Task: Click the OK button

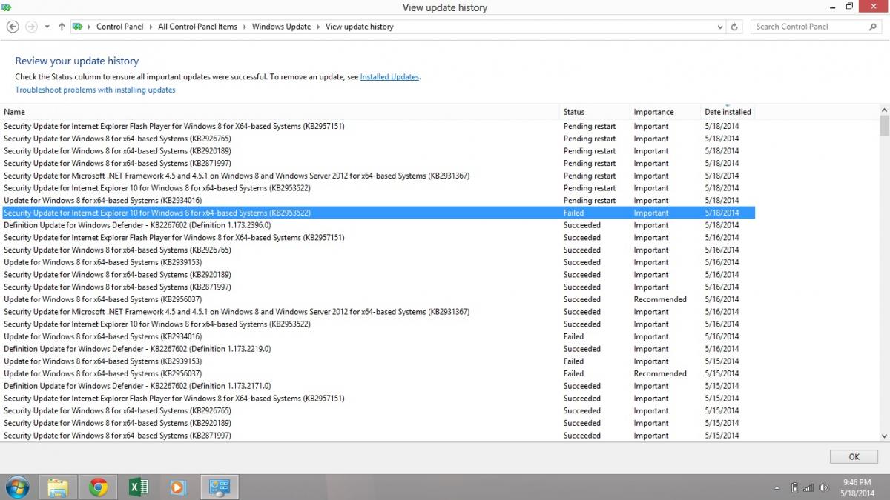Action: [854, 457]
